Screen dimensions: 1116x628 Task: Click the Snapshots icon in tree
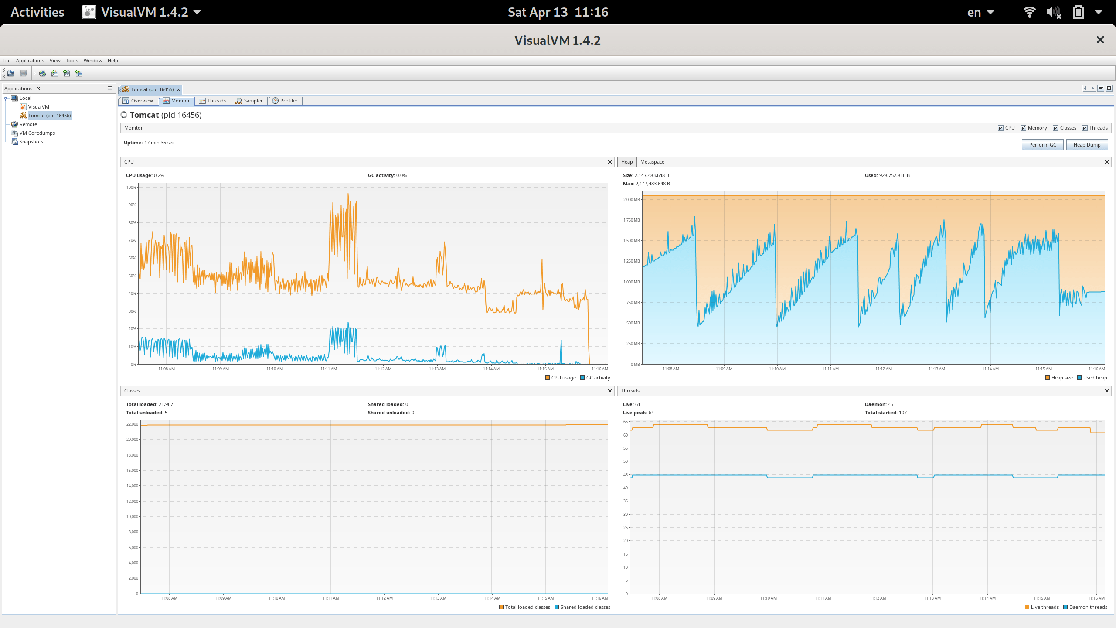pyautogui.click(x=14, y=142)
